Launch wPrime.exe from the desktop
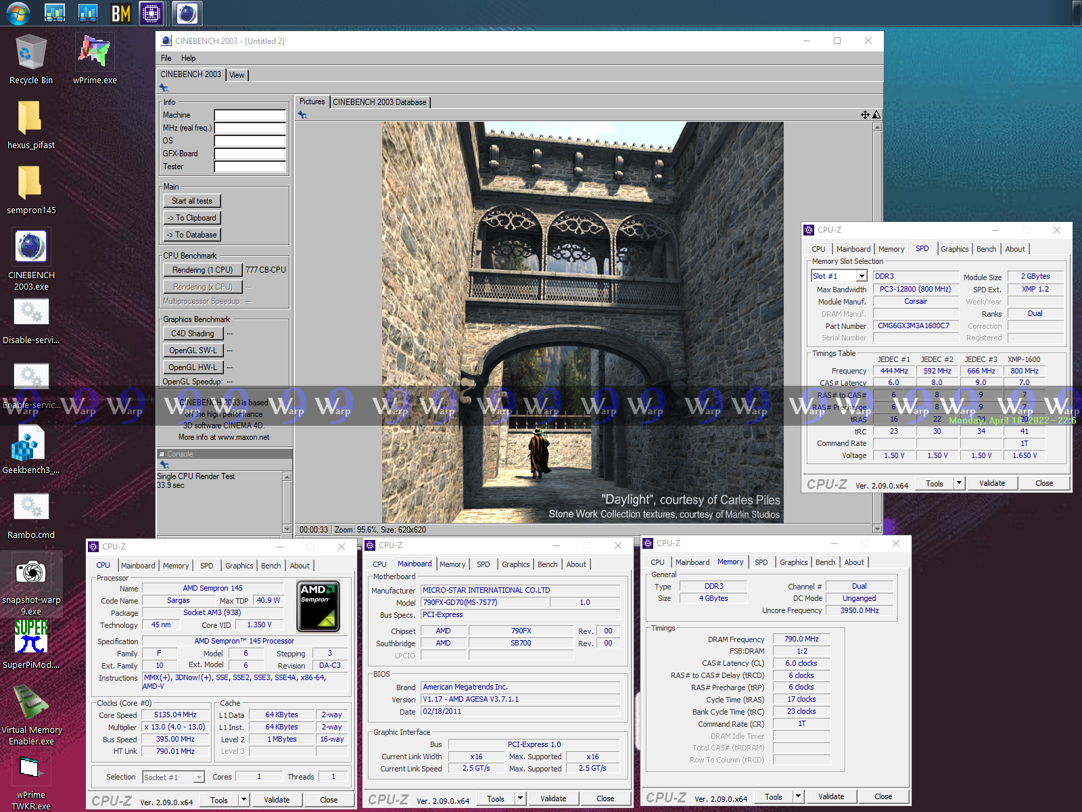This screenshot has height=812, width=1082. (x=95, y=60)
